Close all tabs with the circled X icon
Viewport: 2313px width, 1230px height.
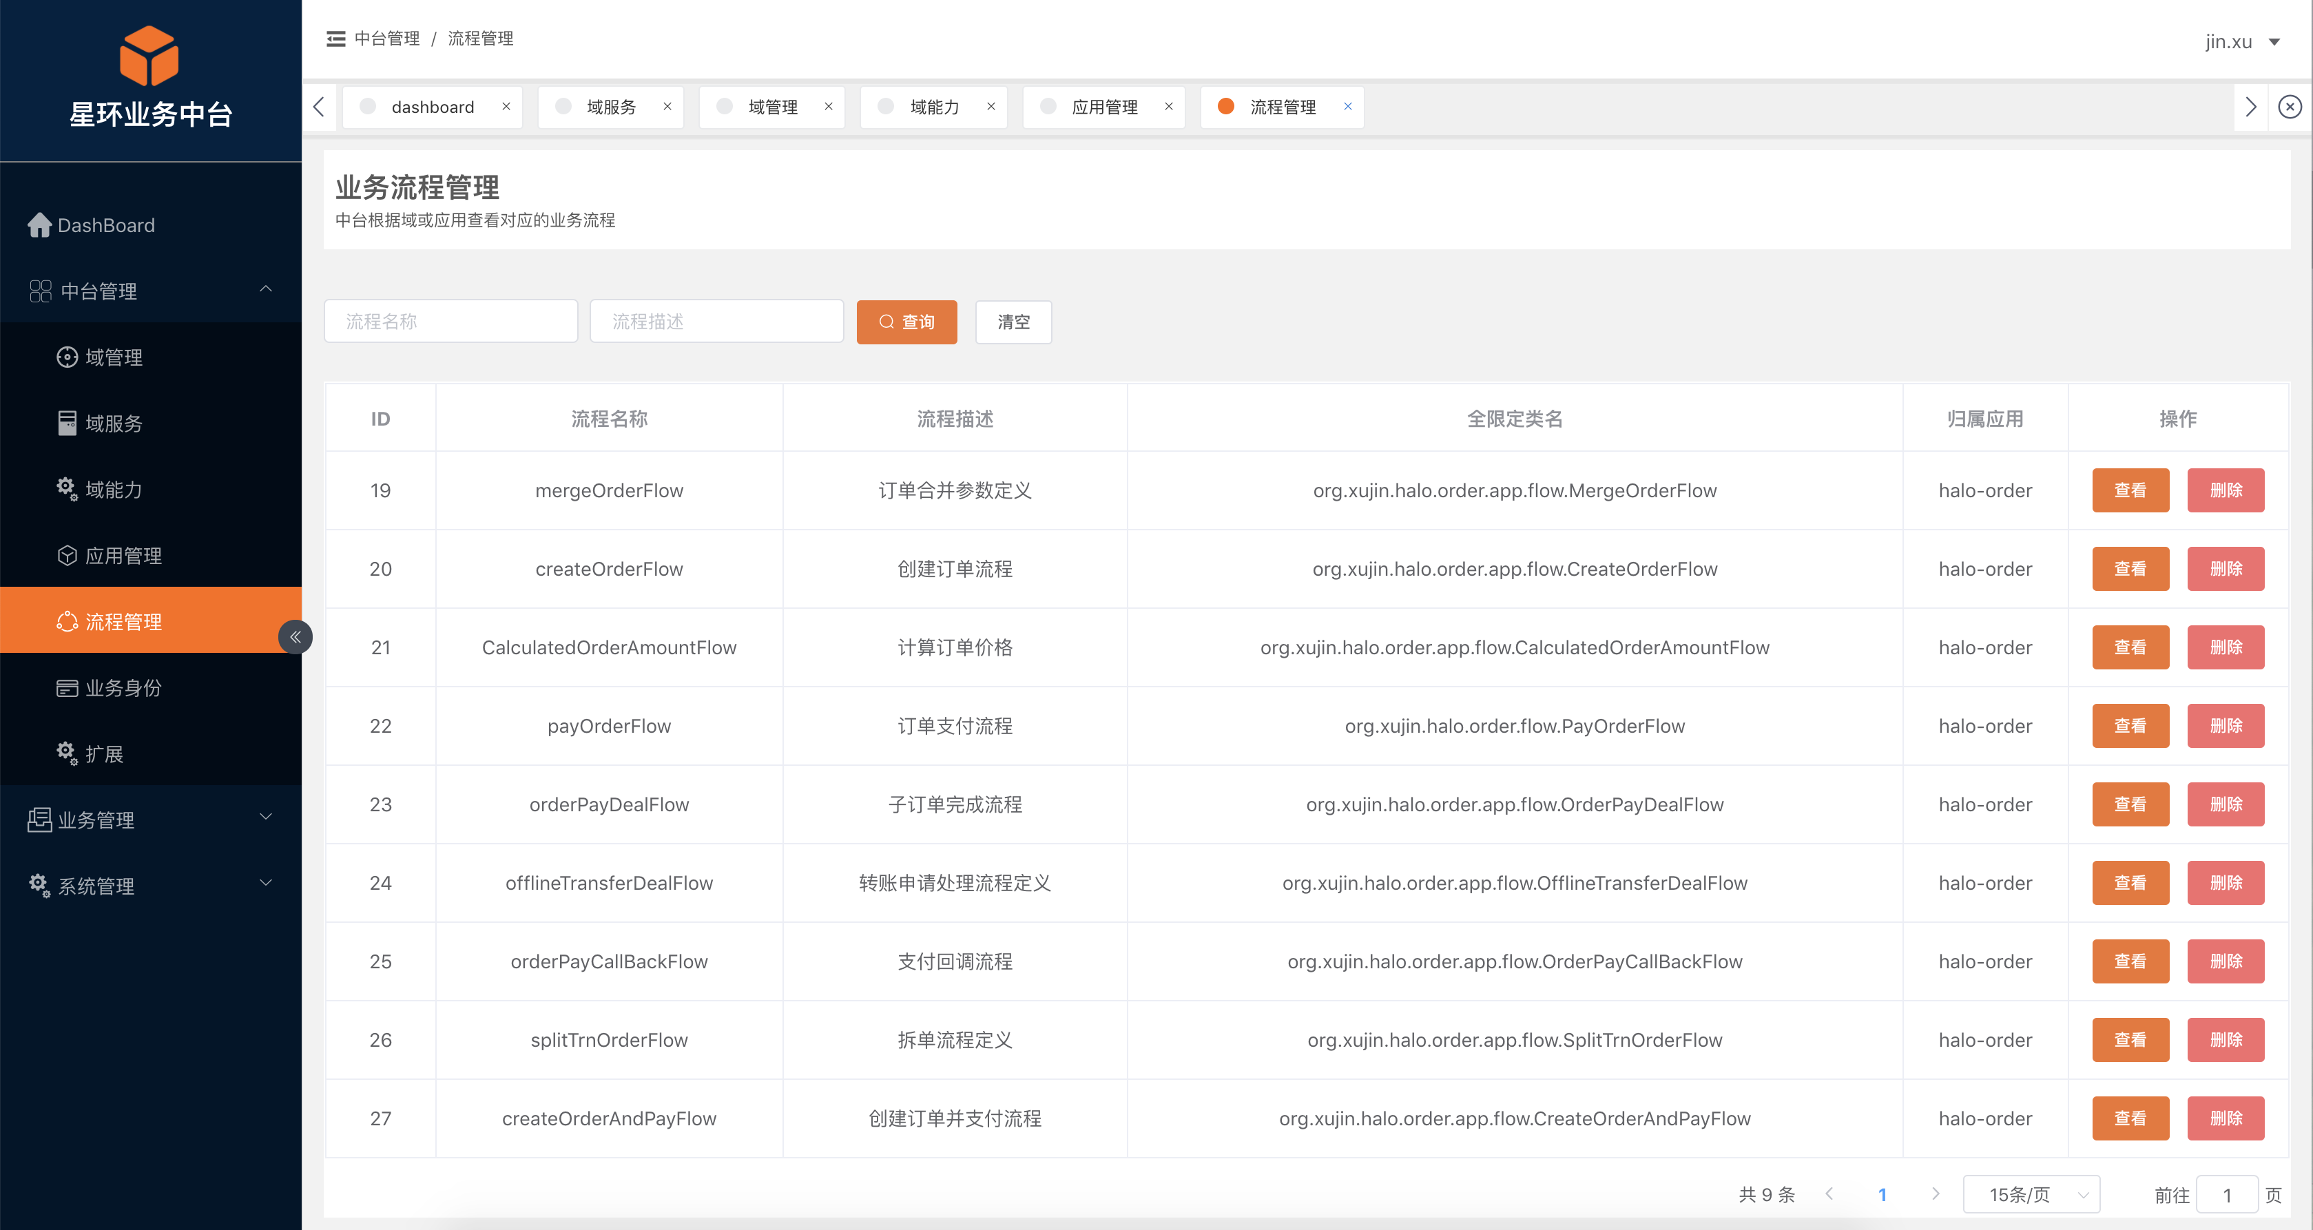pyautogui.click(x=2290, y=107)
